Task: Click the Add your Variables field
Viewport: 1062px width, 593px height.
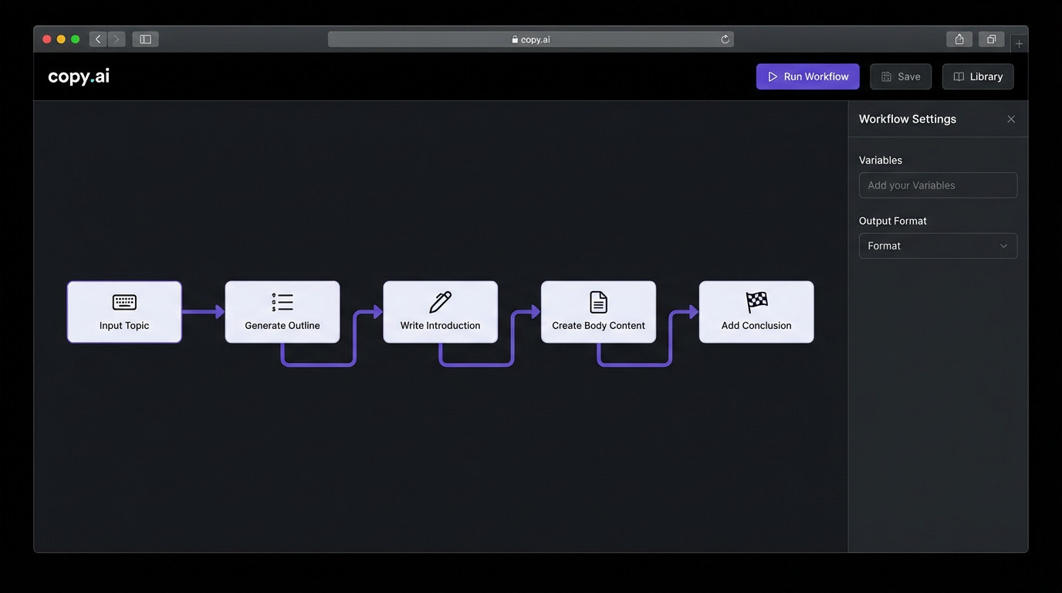Action: (937, 185)
